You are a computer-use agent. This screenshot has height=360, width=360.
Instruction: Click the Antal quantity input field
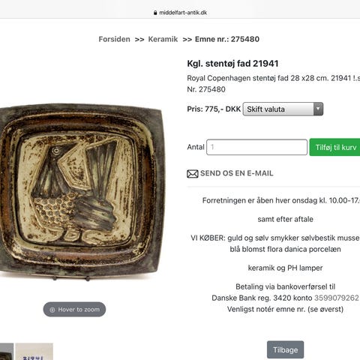pos(256,147)
